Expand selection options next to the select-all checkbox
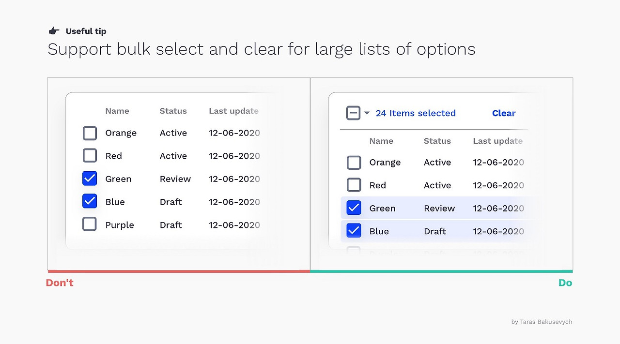The image size is (620, 344). (366, 113)
